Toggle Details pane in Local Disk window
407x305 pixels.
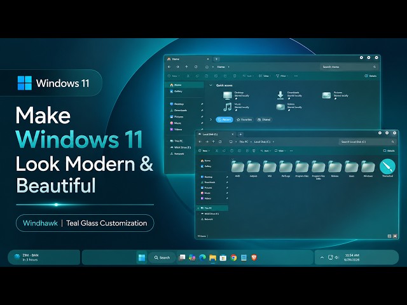tap(389, 151)
